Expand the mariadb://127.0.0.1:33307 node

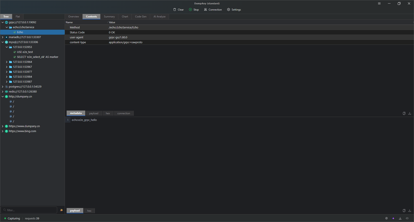pyautogui.click(x=3, y=37)
